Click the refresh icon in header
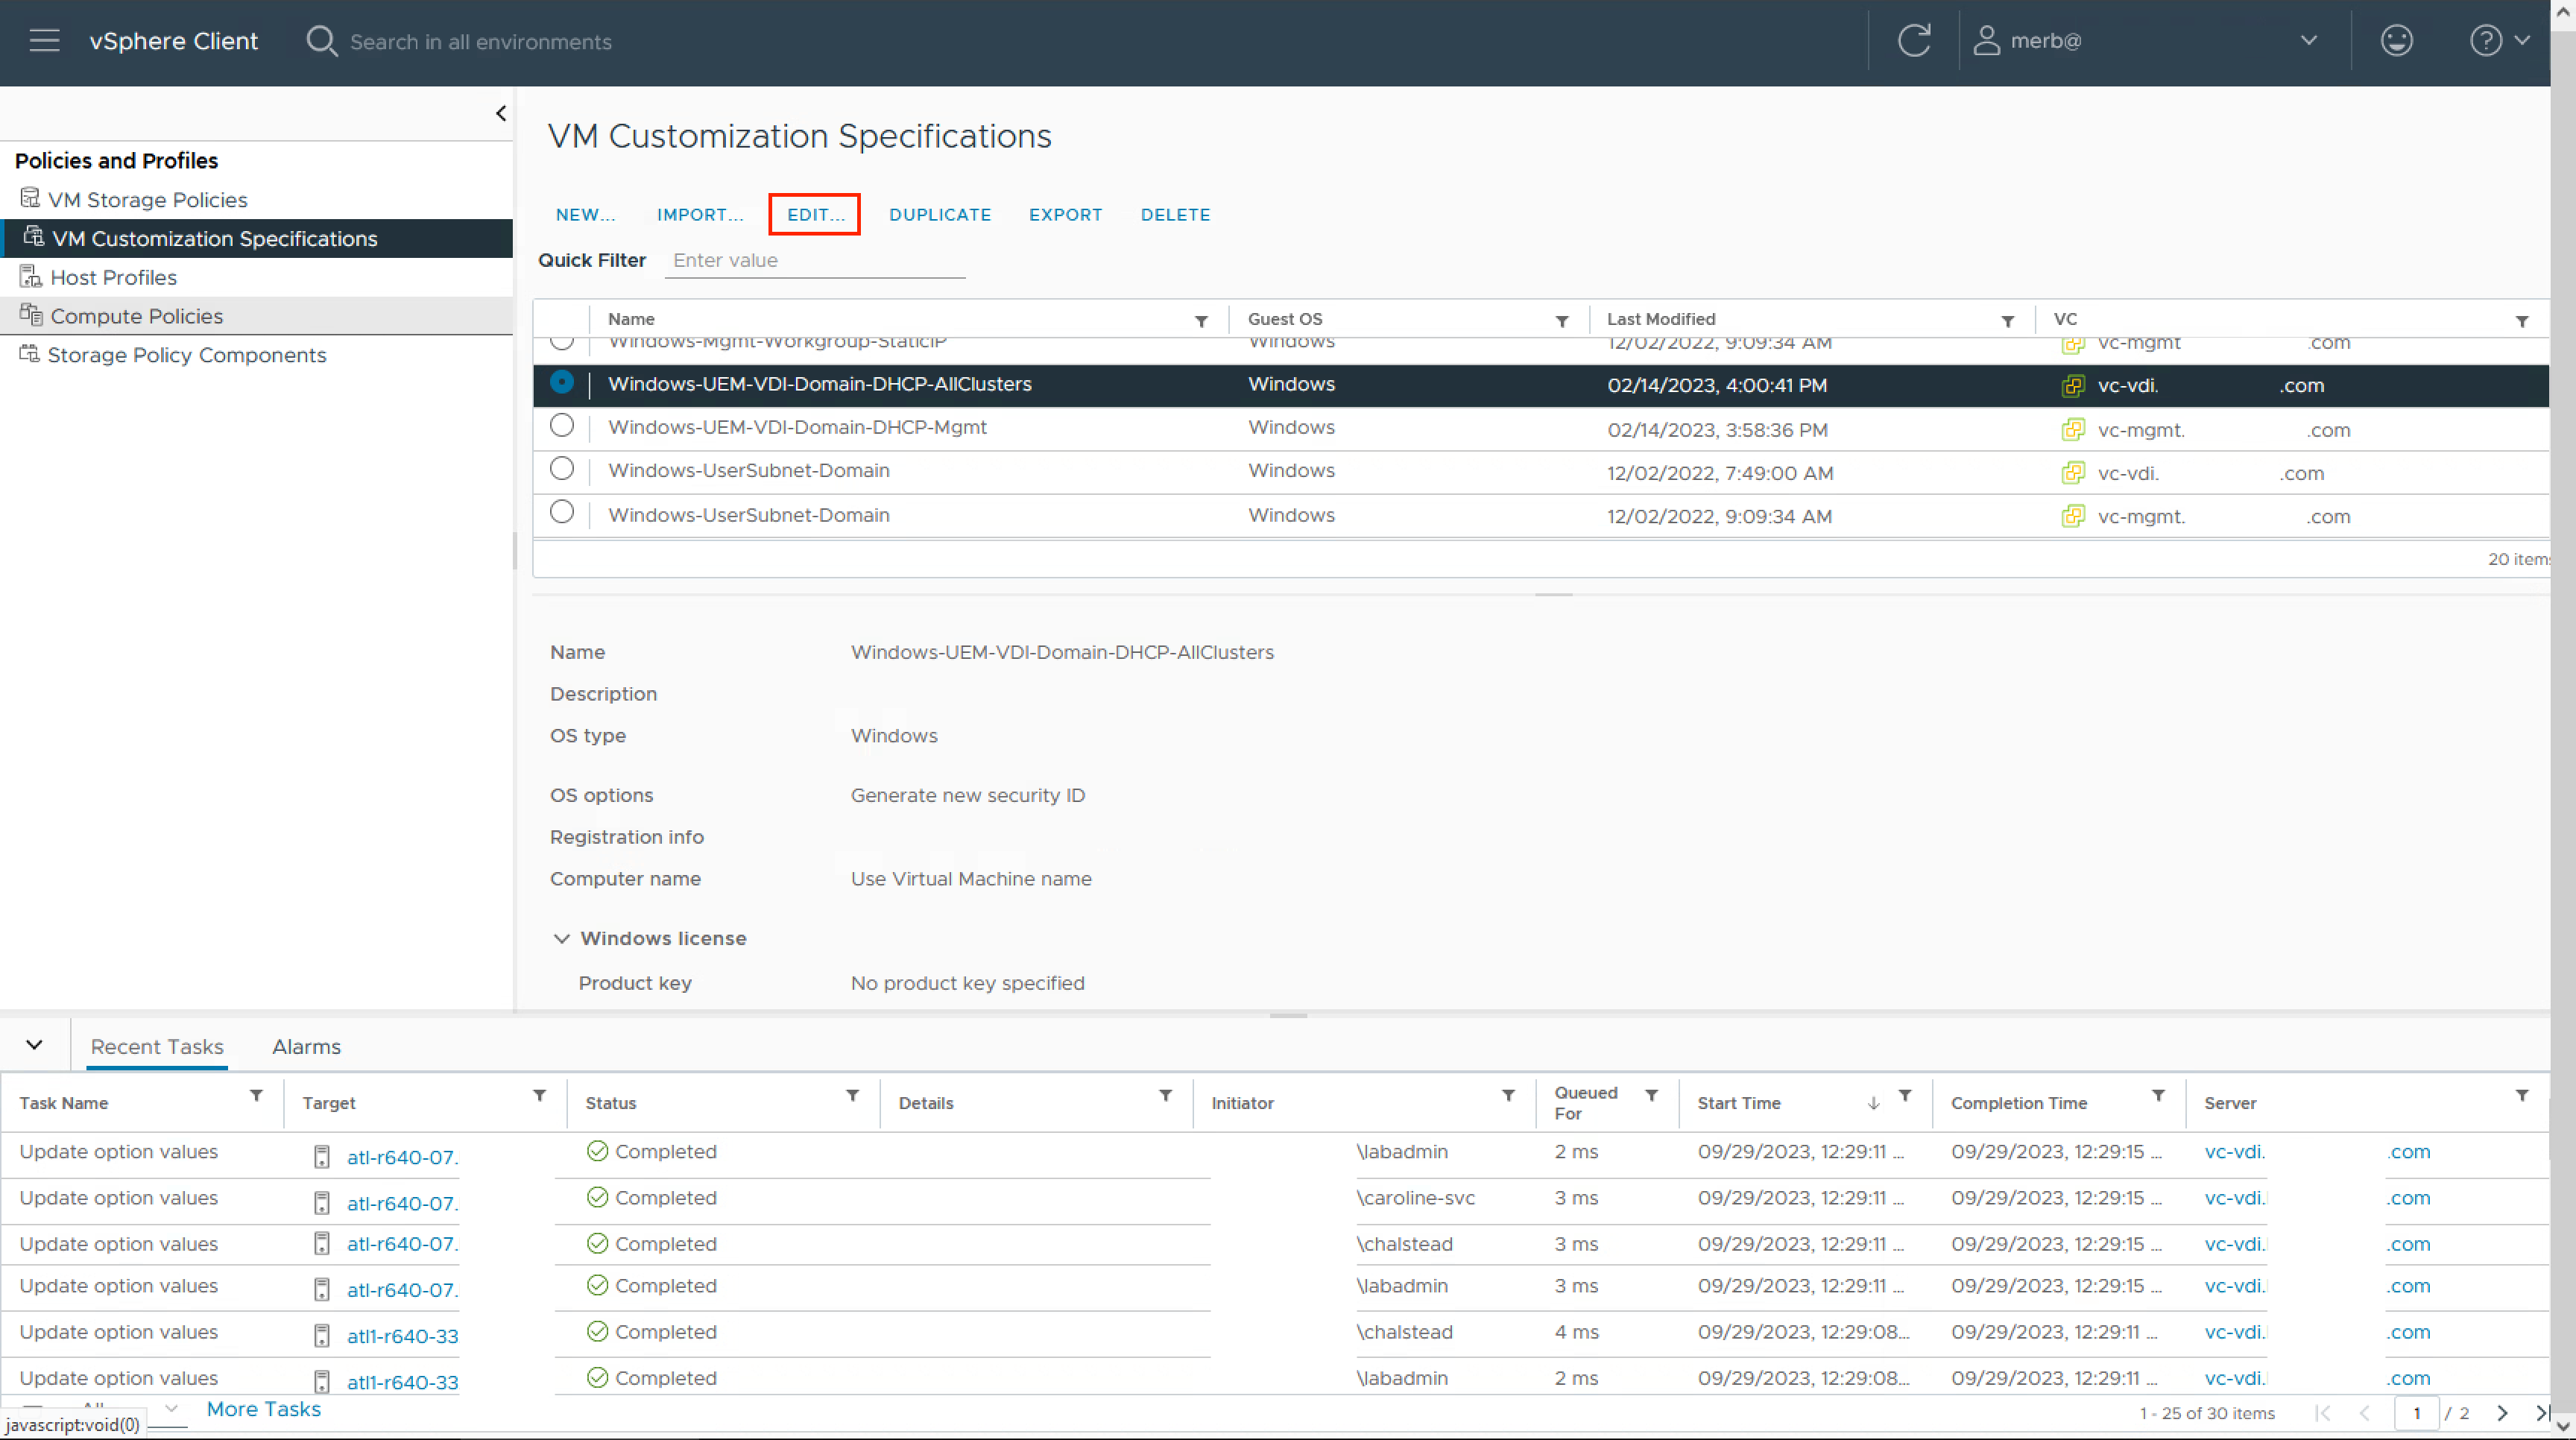The width and height of the screenshot is (2576, 1440). point(1913,41)
